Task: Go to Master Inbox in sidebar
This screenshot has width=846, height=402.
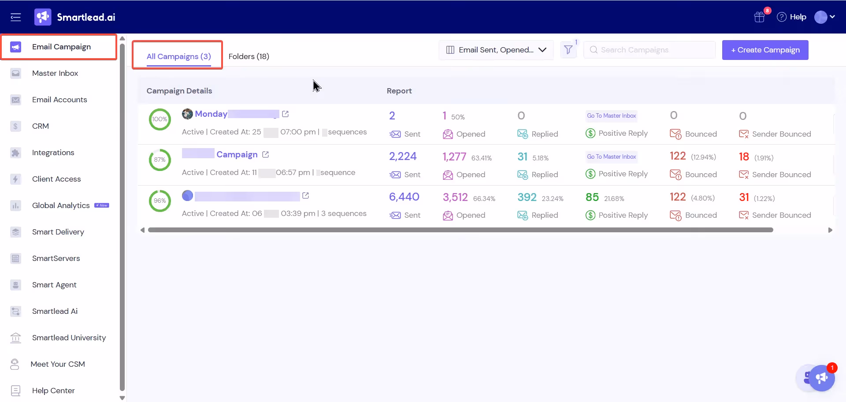Action: 55,73
